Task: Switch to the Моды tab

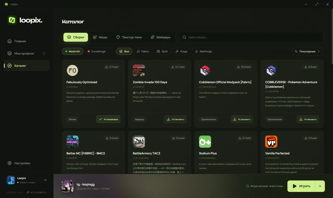Action: coord(100,37)
